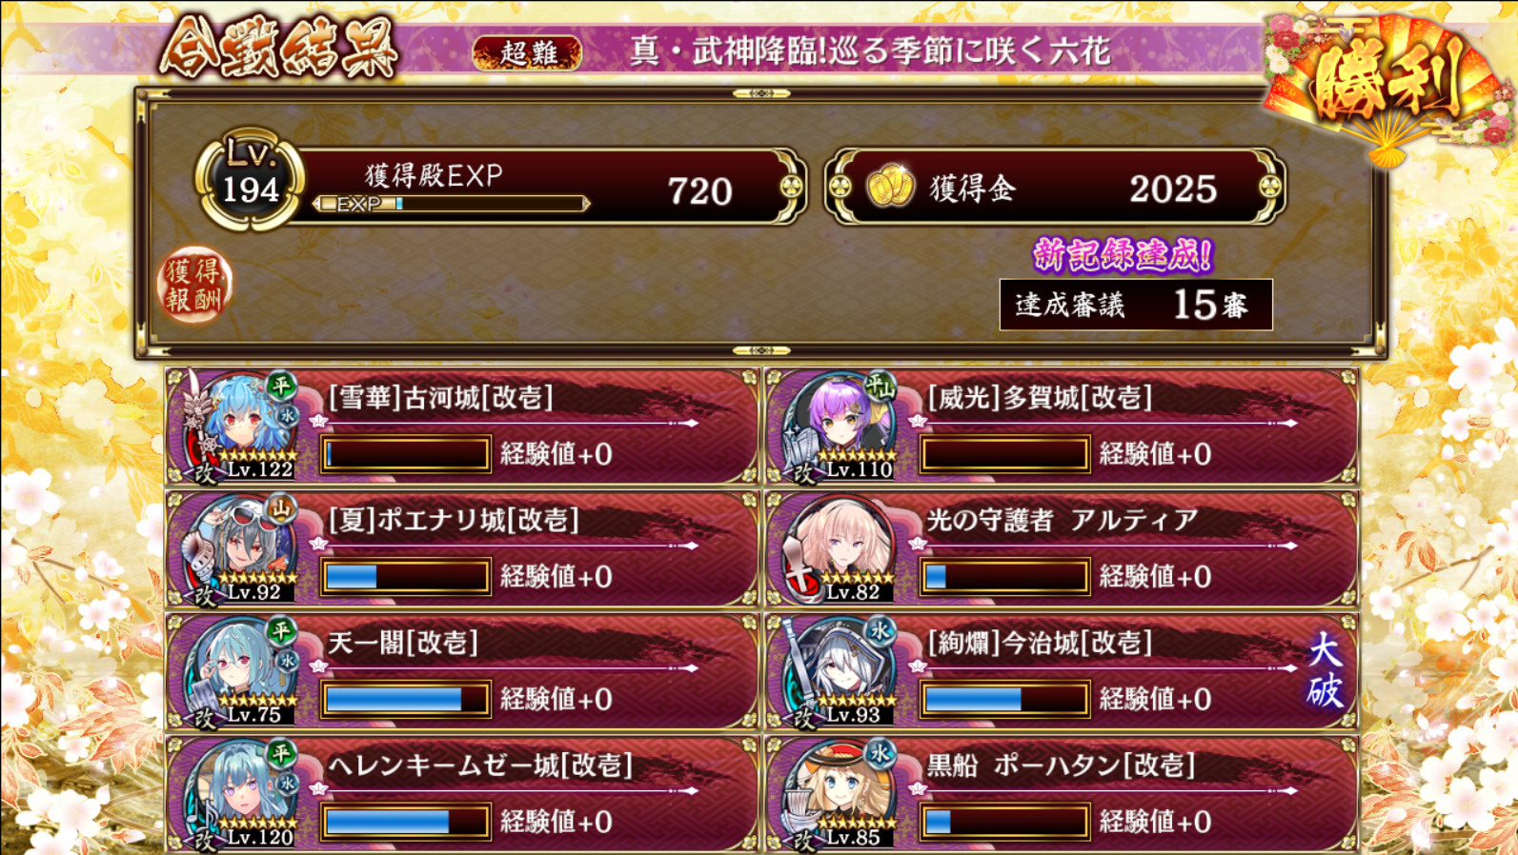The height and width of the screenshot is (855, 1518).
Task: Click the 獲得報酬 red seal icon
Action: pyautogui.click(x=194, y=285)
